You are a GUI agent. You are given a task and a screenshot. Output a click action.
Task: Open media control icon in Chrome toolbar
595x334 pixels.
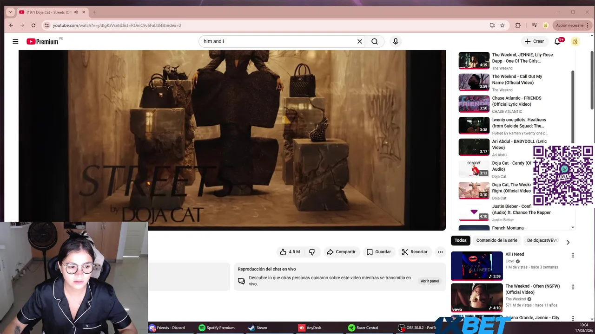(x=535, y=26)
